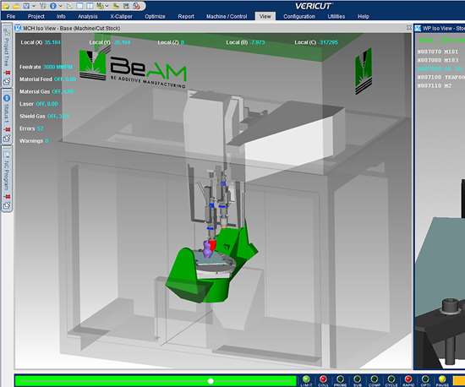Undock the Project Tree panel
Image resolution: width=465 pixels, height=387 pixels.
(x=7, y=80)
